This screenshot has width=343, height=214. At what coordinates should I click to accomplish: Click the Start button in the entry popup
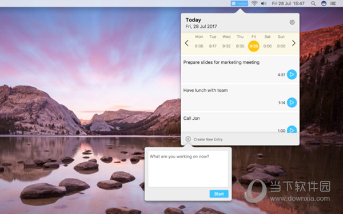tap(219, 194)
